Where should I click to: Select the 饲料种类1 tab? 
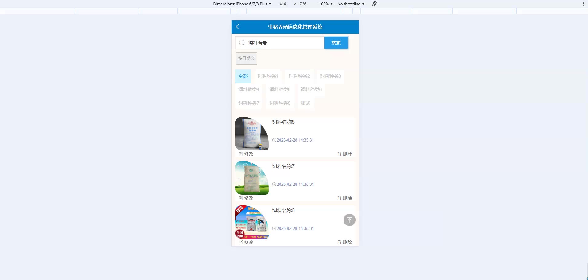tap(268, 76)
